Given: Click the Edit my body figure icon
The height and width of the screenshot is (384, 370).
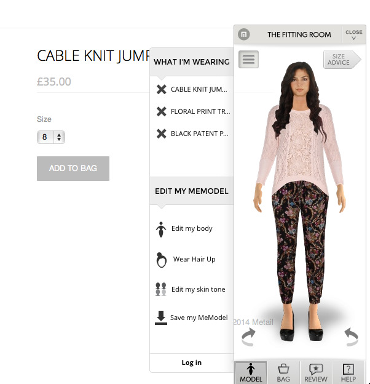Looking at the screenshot, I should [161, 230].
